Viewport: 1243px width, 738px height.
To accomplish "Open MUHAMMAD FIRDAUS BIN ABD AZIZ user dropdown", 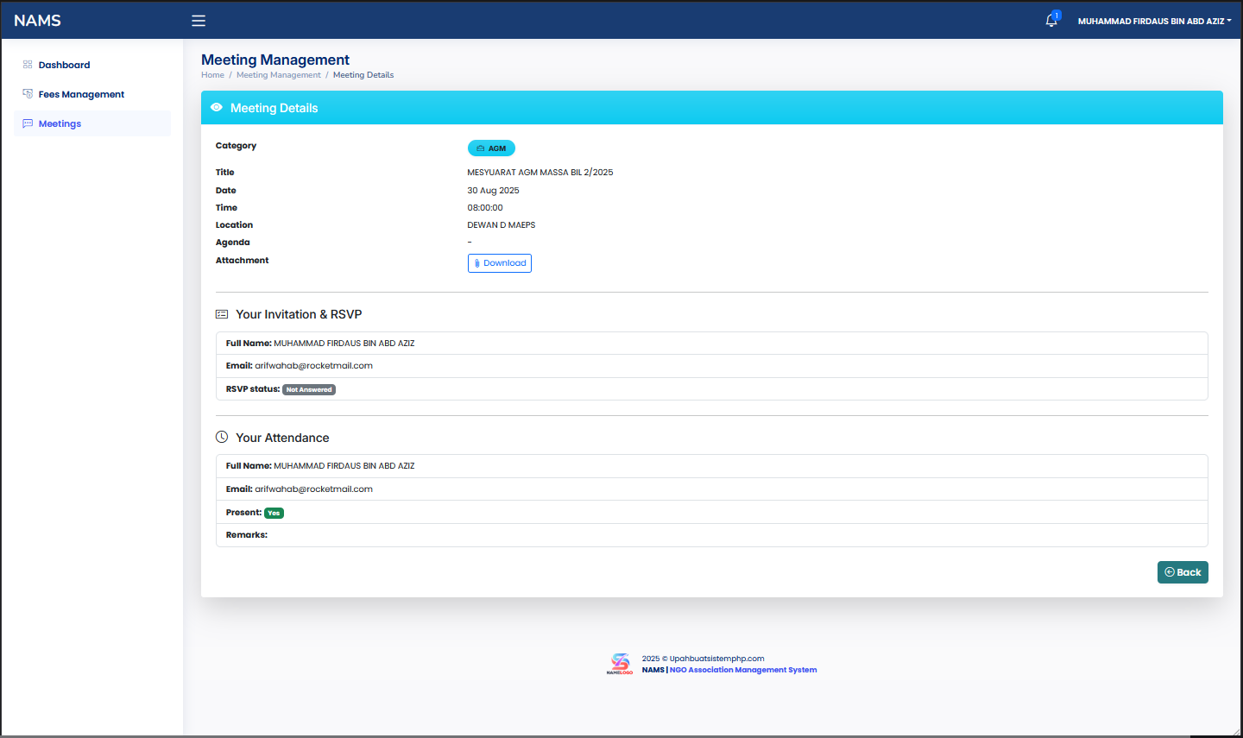I will pyautogui.click(x=1154, y=21).
